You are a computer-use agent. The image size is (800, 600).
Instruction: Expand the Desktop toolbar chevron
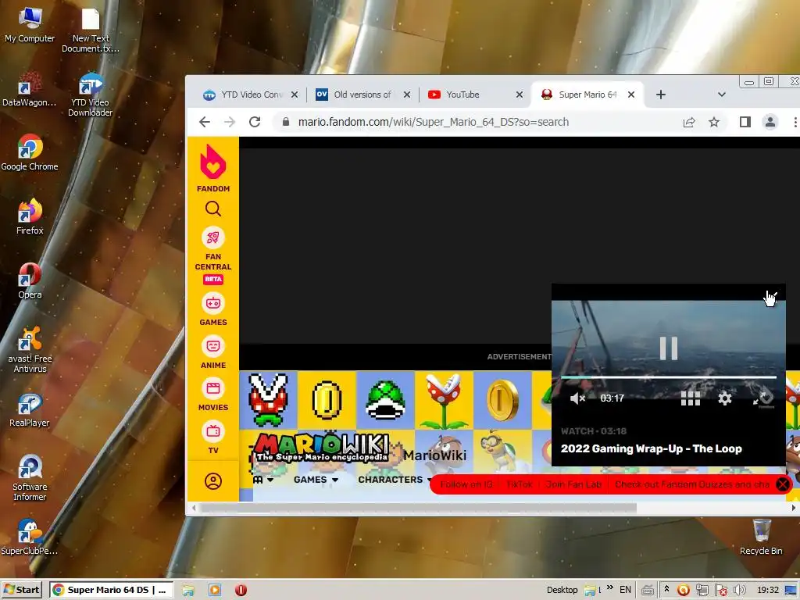[x=609, y=588]
